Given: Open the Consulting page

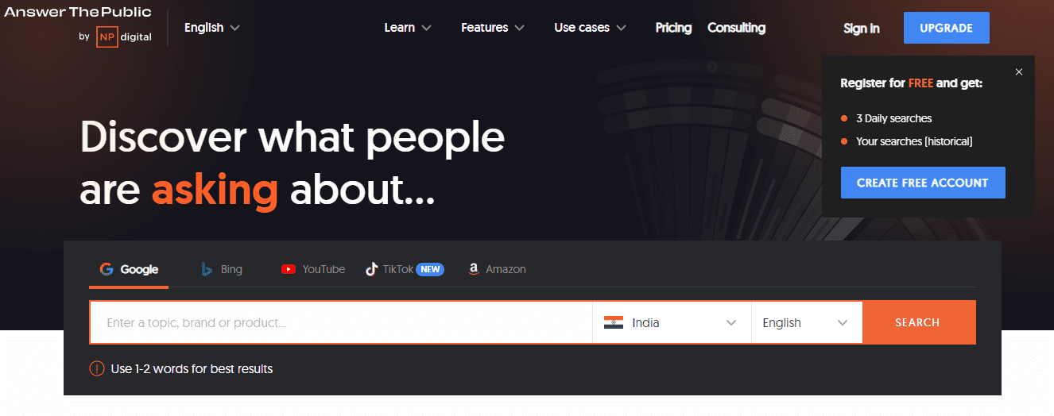Looking at the screenshot, I should click(x=736, y=28).
